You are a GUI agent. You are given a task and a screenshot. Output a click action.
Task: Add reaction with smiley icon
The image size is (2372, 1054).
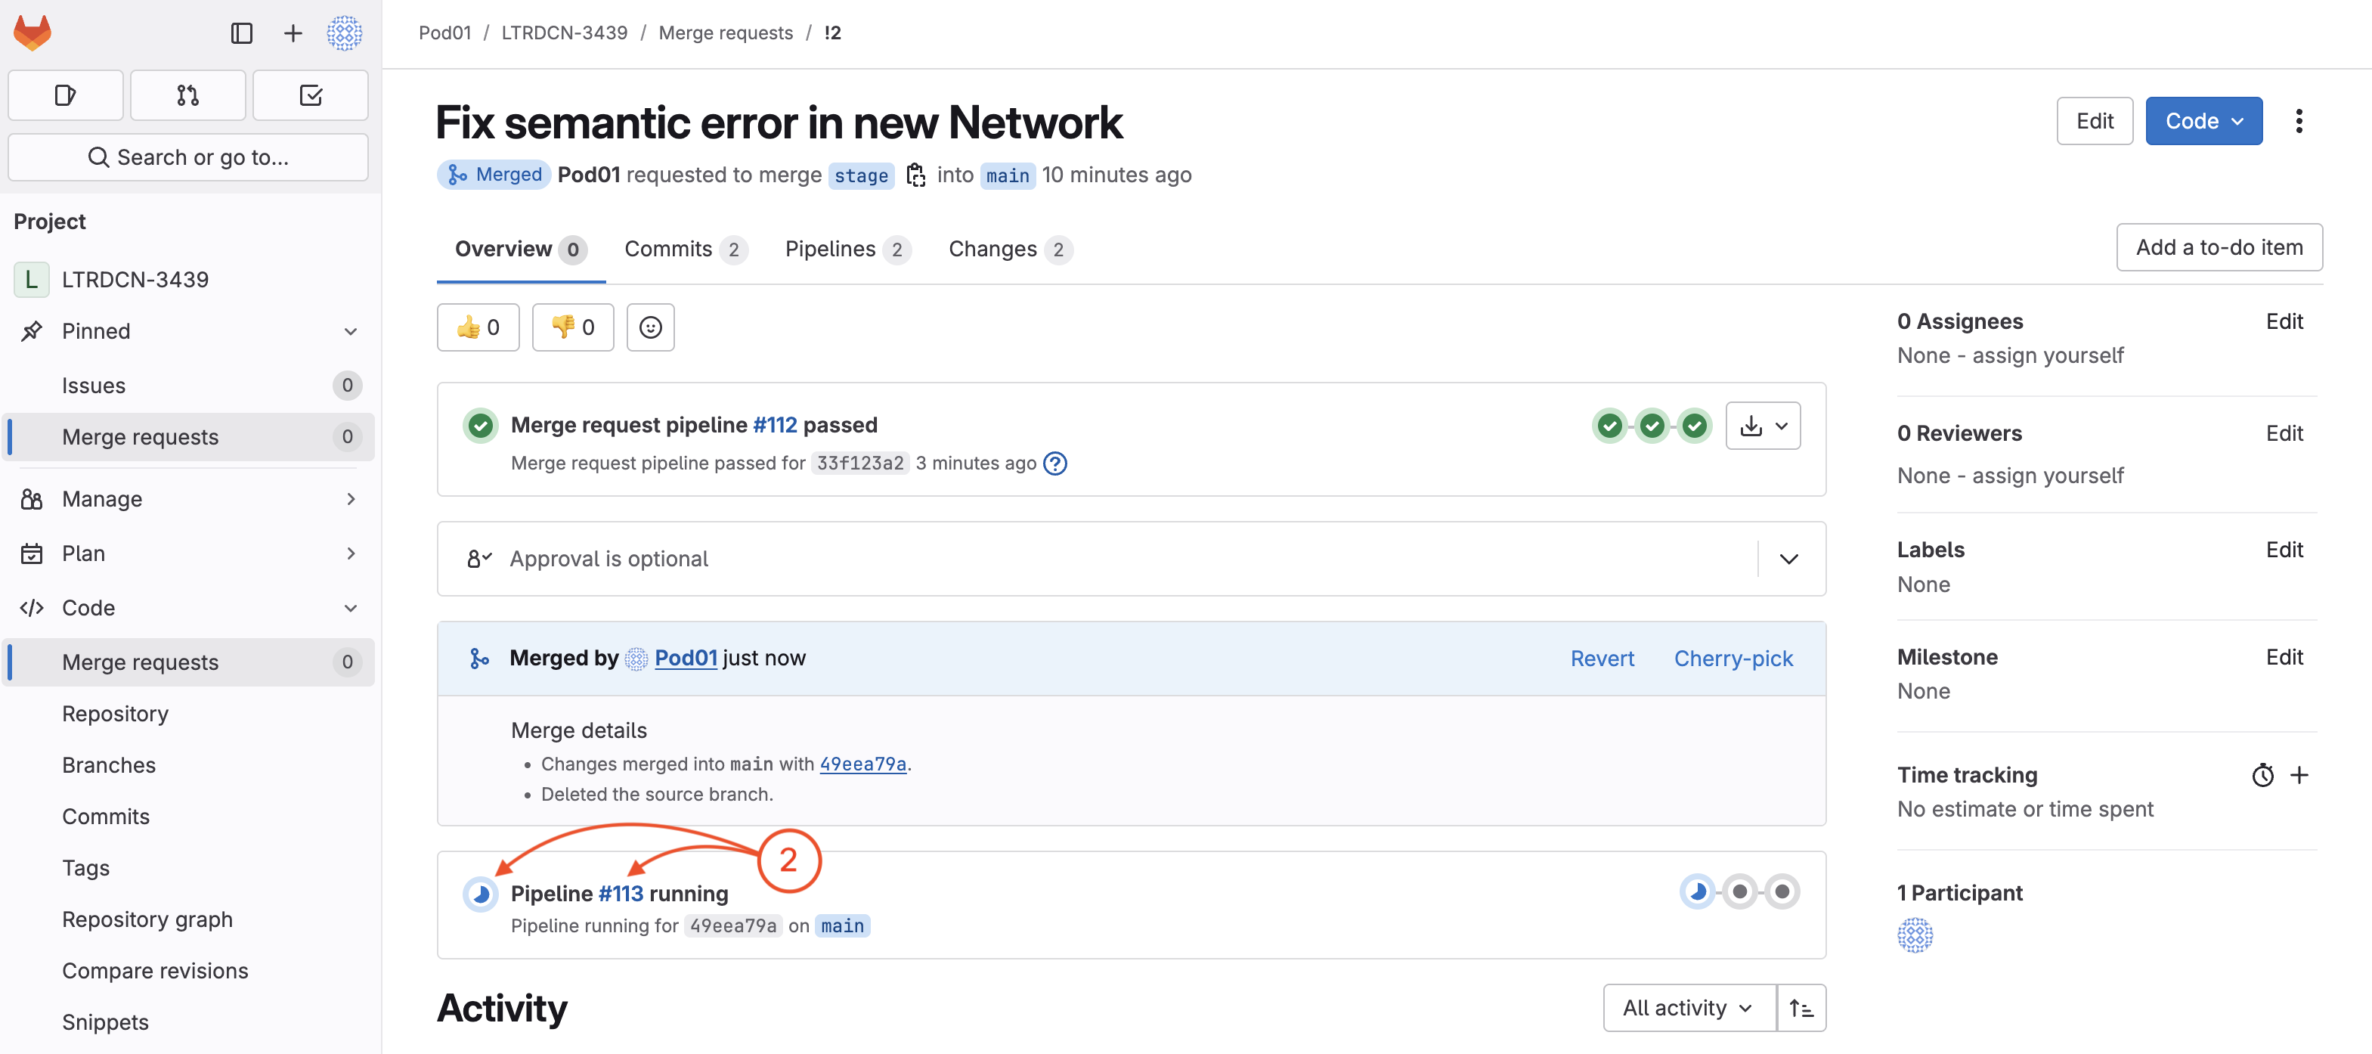[650, 327]
